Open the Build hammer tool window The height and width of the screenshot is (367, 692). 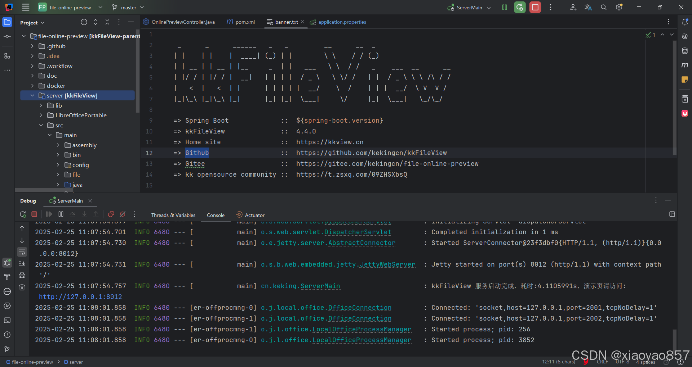pyautogui.click(x=7, y=277)
